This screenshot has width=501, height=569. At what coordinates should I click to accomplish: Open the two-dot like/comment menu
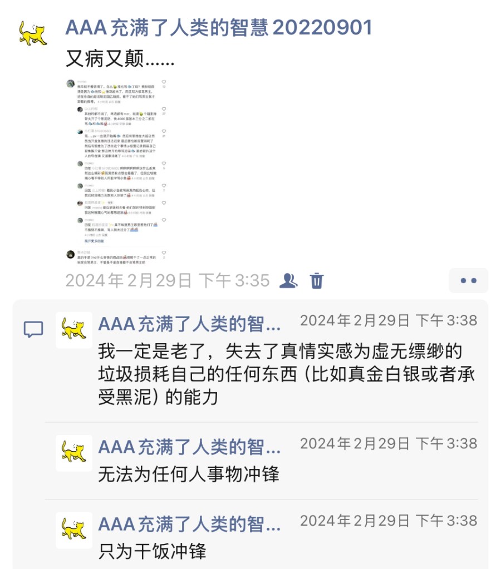click(468, 280)
